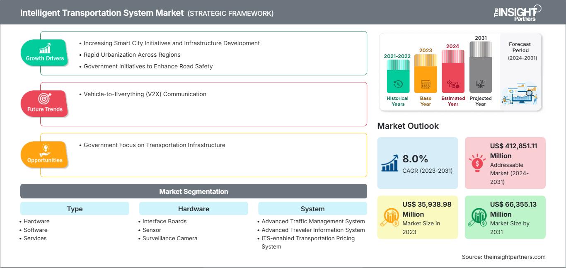This screenshot has width=566, height=268.
Task: Click the Opportunities lightbulb hand icon
Action: click(45, 150)
